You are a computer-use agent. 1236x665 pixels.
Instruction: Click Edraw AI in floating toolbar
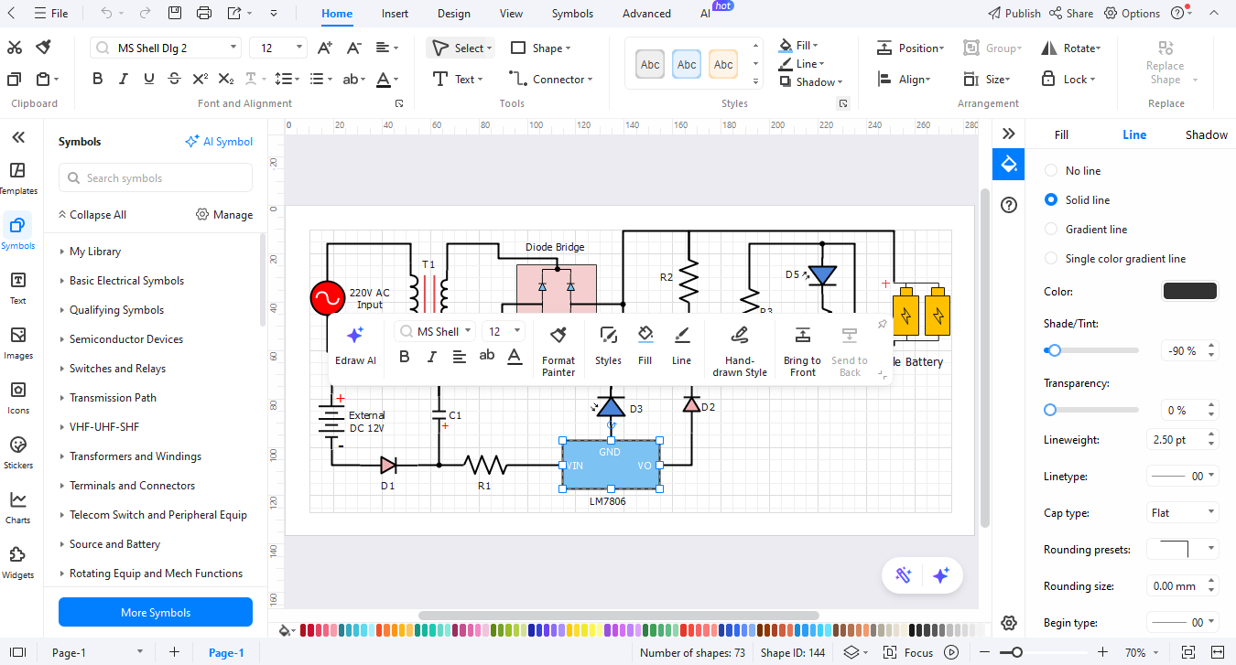(355, 345)
